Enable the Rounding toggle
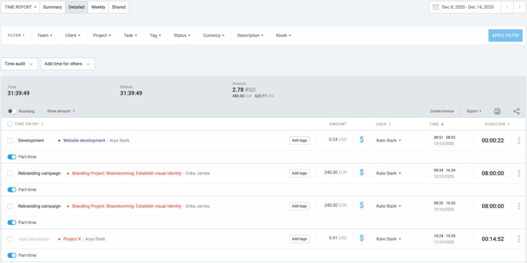 click(x=12, y=111)
